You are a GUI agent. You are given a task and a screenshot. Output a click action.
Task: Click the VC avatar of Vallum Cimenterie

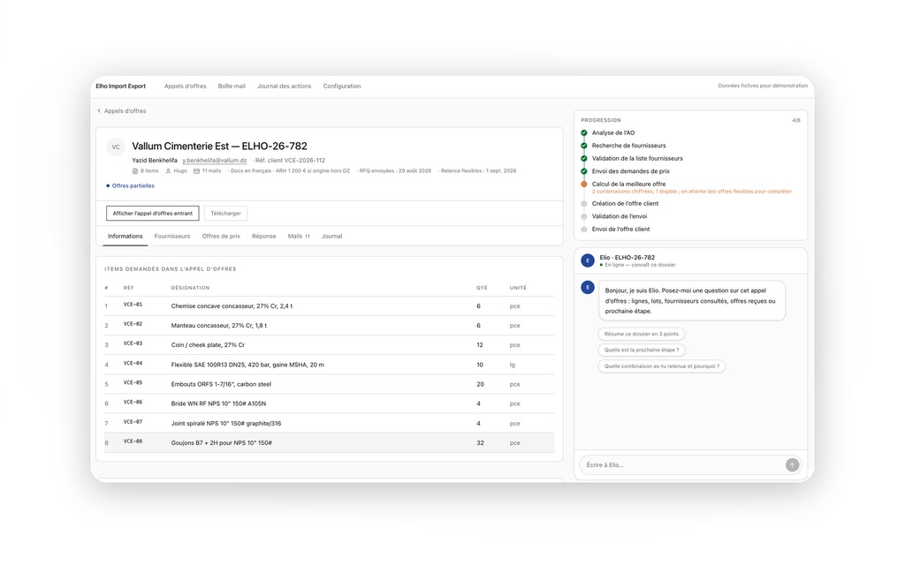[x=116, y=147]
